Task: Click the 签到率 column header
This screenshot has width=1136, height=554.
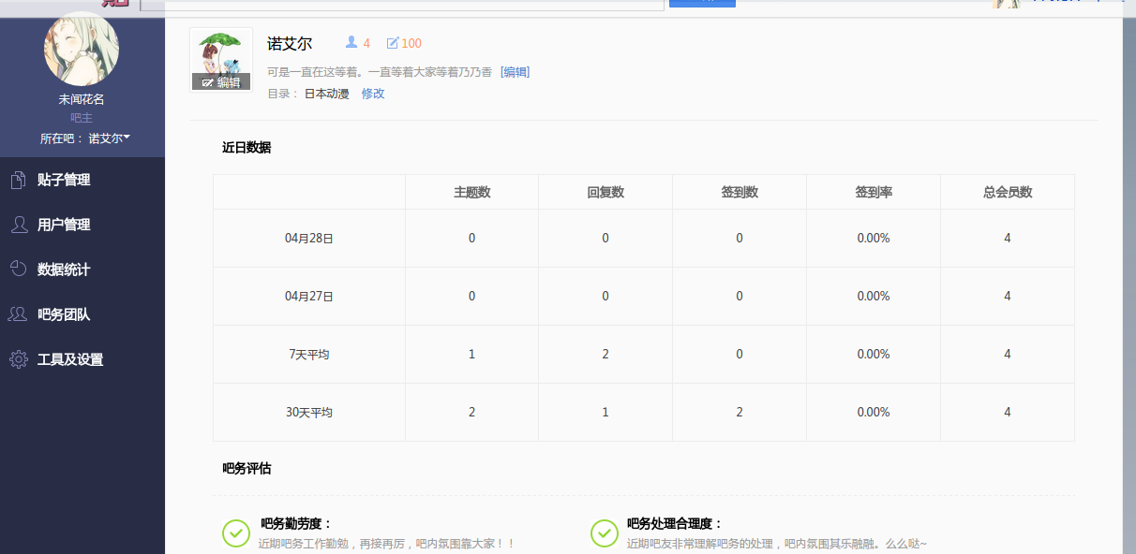Action: click(874, 192)
